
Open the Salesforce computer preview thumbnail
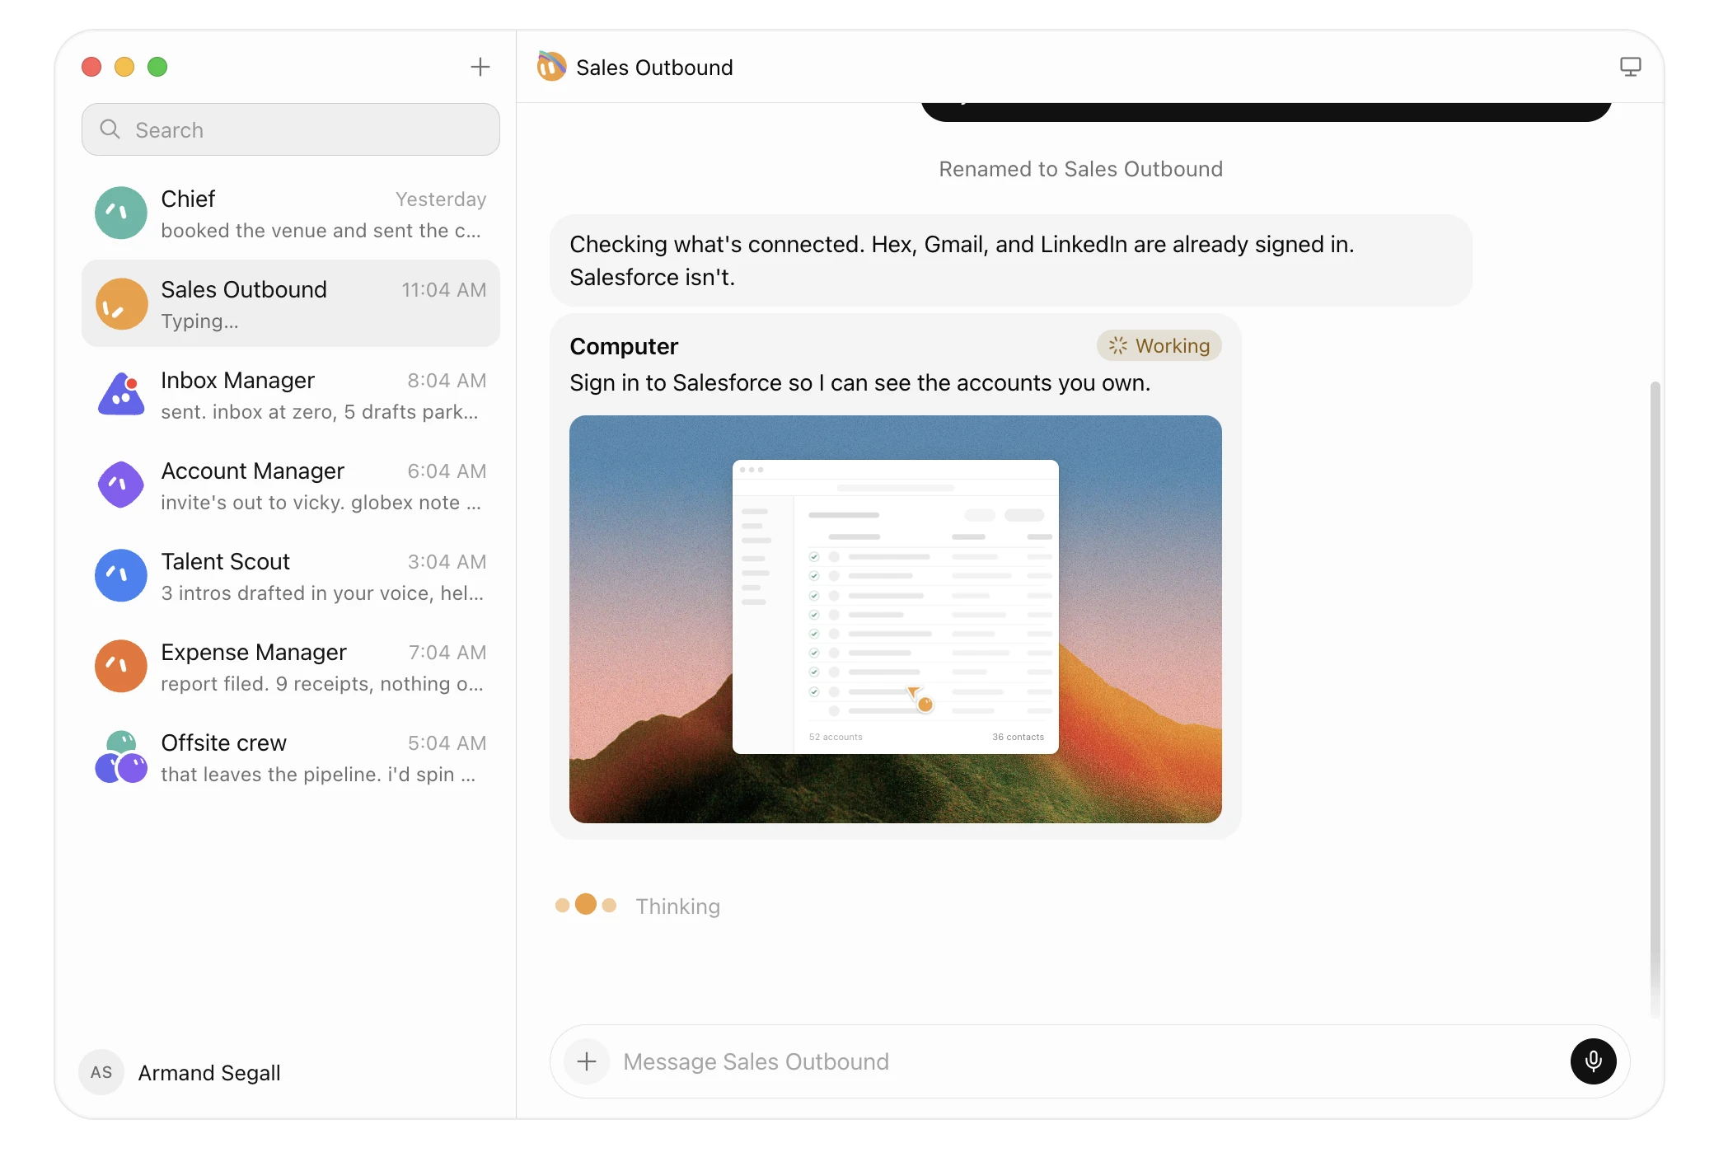[x=896, y=619]
